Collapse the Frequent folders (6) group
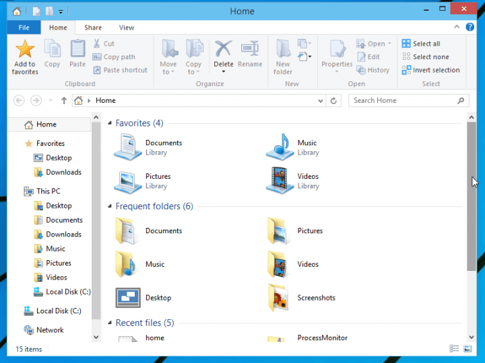Image resolution: width=485 pixels, height=363 pixels. coord(110,206)
